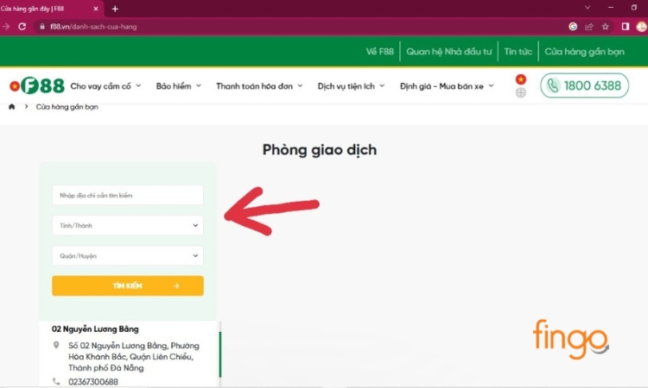Open the tab search chevron
Image resolution: width=648 pixels, height=388 pixels.
pos(588,8)
